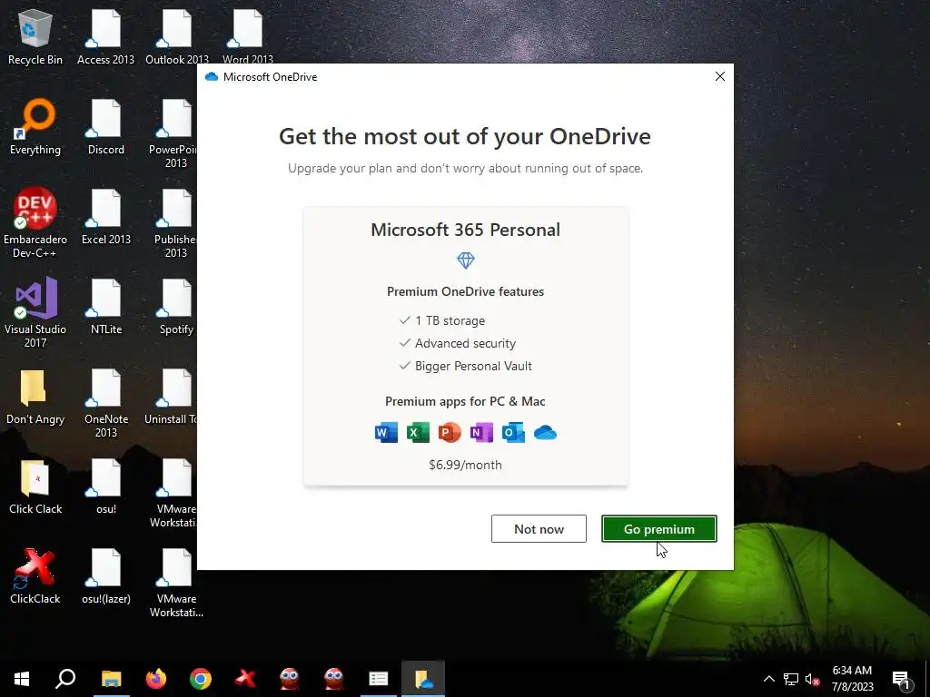Viewport: 930px width, 697px height.
Task: Select the ClickClack red X desktop icon
Action: point(35,576)
